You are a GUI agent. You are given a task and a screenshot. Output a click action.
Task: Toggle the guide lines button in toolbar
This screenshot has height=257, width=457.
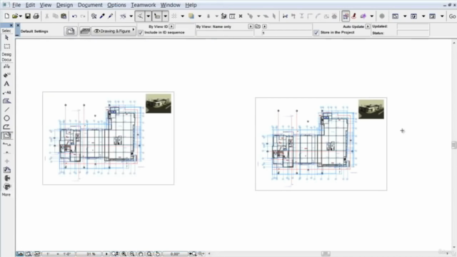(140, 16)
